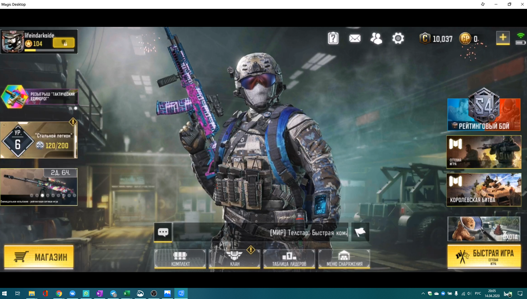527x299 pixels.
Task: Click the credits coin icon
Action: coord(425,38)
